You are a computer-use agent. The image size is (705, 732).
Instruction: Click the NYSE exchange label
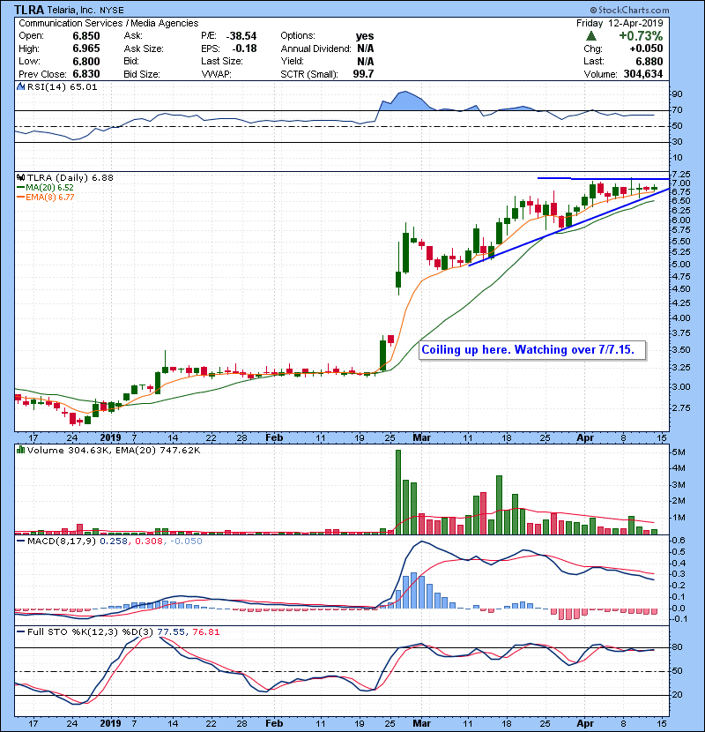tap(112, 11)
